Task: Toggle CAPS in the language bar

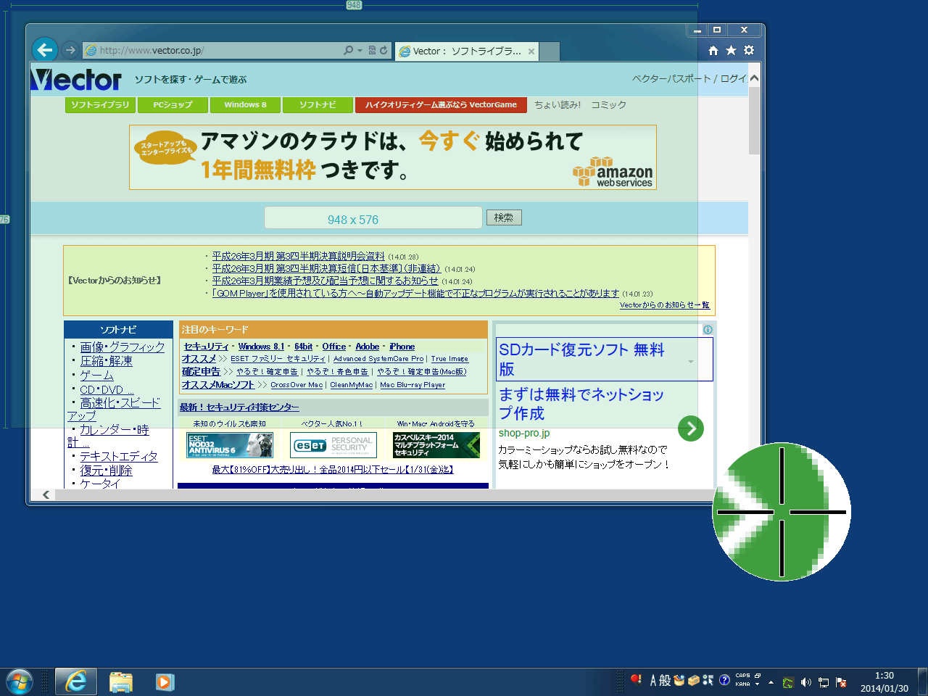Action: point(742,676)
